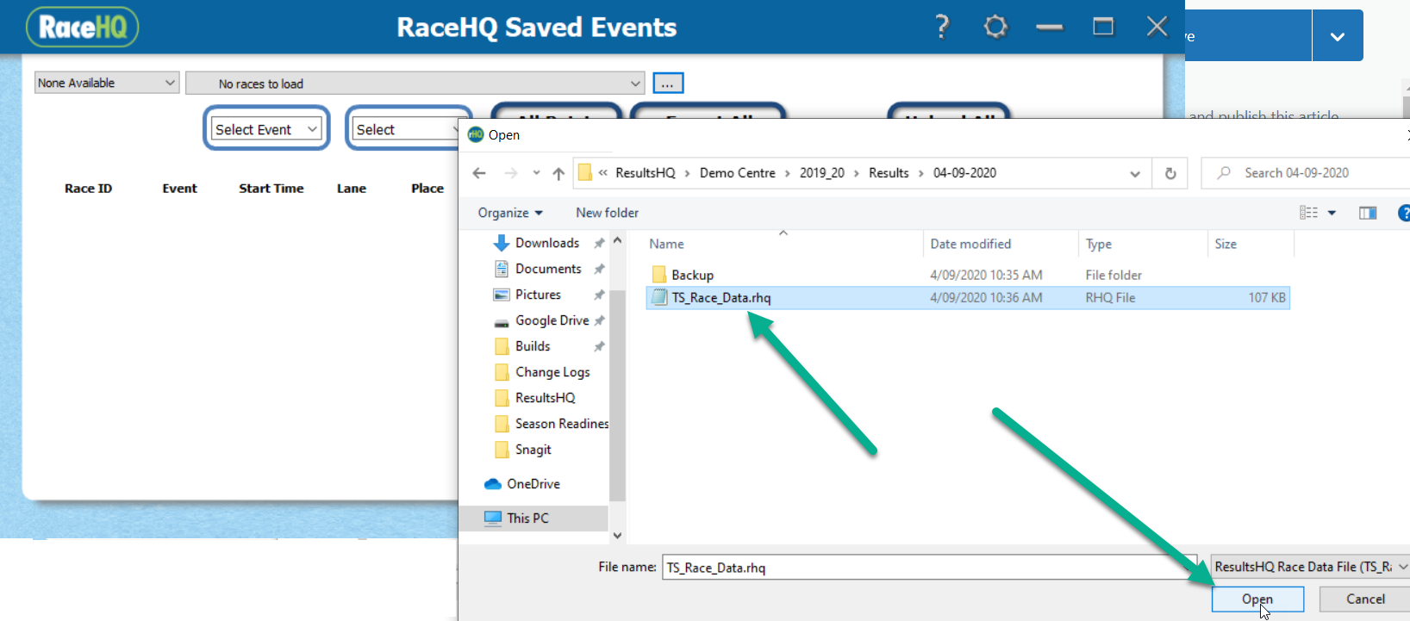
Task: Click the Cancel button
Action: pos(1365,599)
